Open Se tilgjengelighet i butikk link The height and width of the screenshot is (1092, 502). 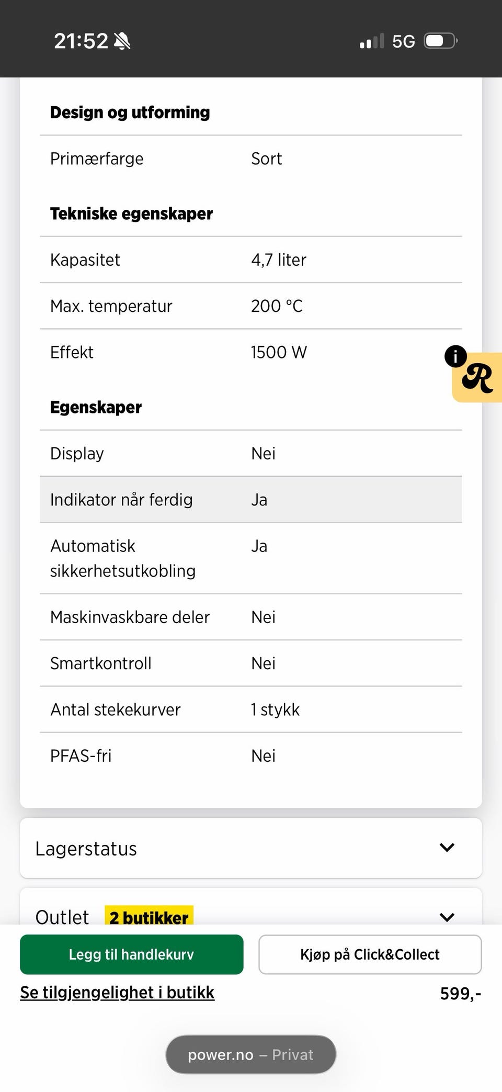(117, 993)
